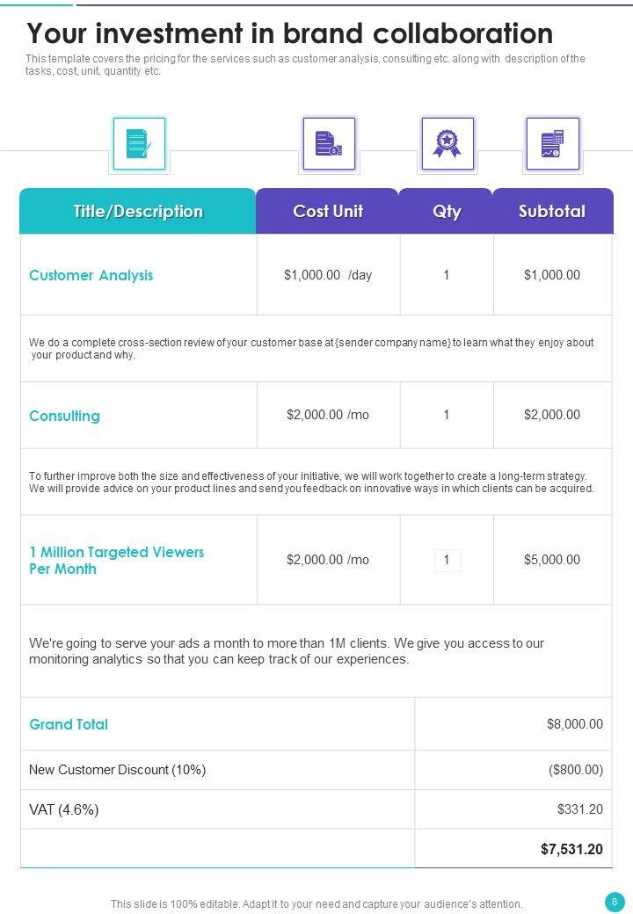The height and width of the screenshot is (914, 633).
Task: Click the Customer Analysis $1,000.00 /day cost
Action: click(x=328, y=275)
